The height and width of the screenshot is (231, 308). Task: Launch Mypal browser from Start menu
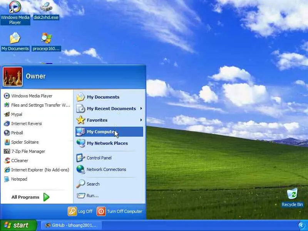(37, 114)
